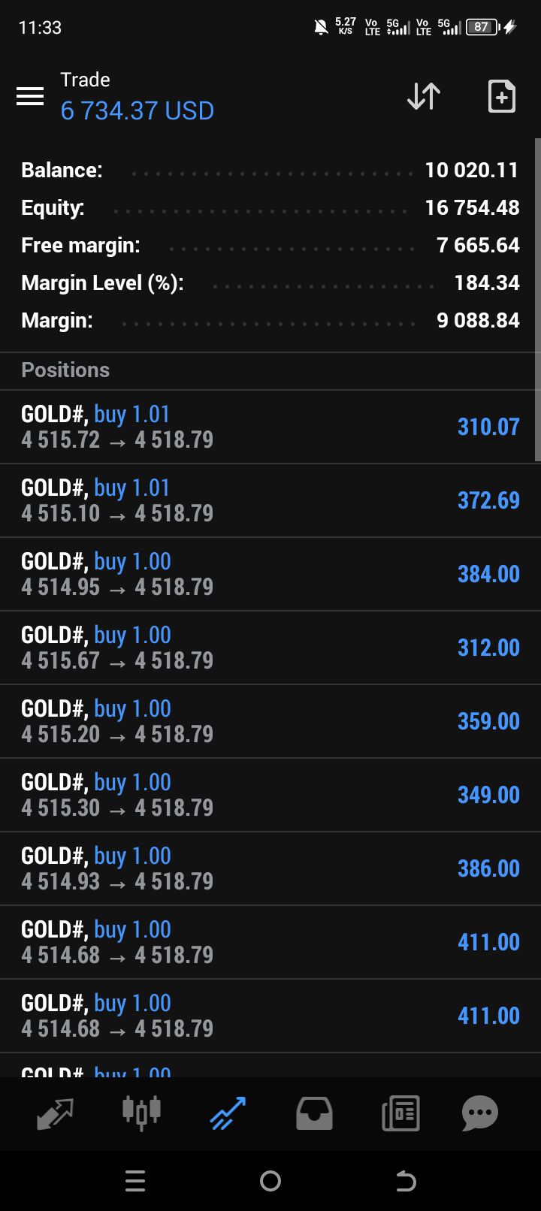Open the Chart candlestick tab icon
Image resolution: width=541 pixels, height=1211 pixels.
click(x=141, y=1113)
